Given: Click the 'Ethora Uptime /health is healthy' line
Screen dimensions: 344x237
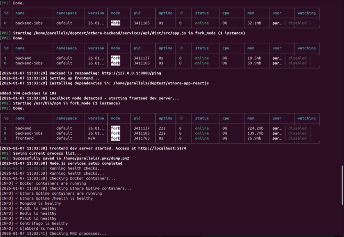Looking at the screenshot, I should (x=46, y=198).
